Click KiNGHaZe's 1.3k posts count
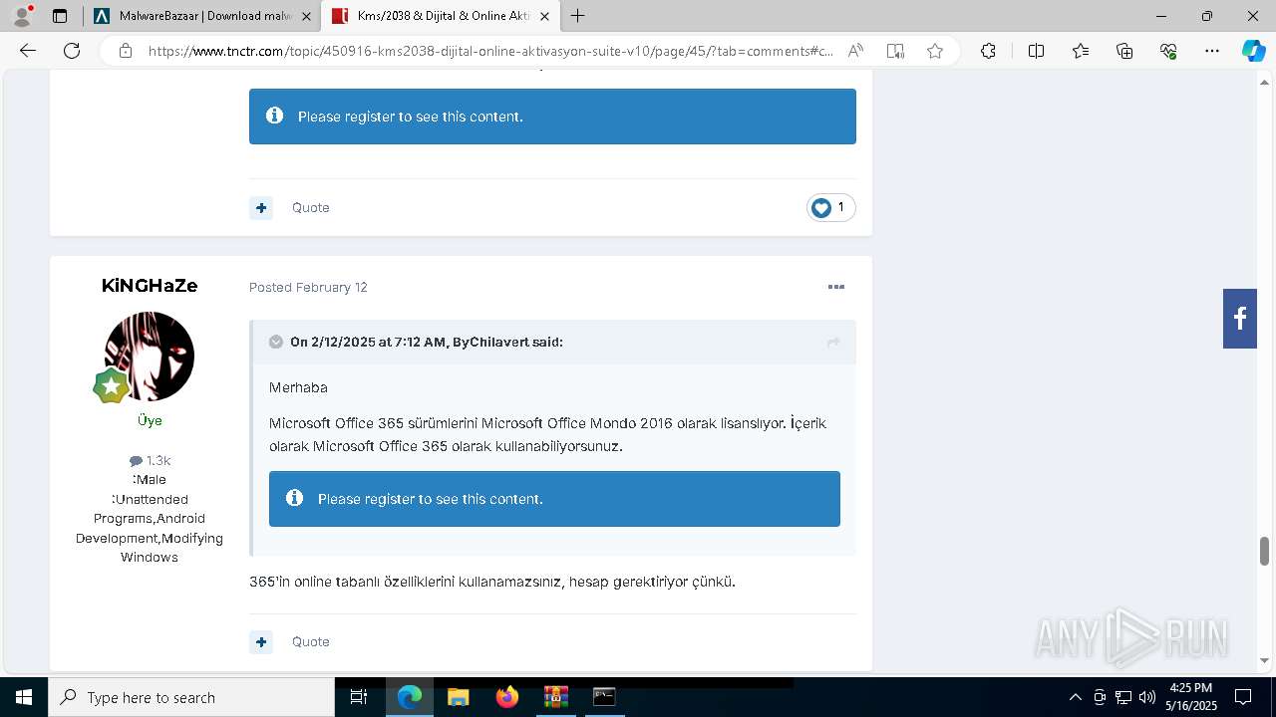This screenshot has height=717, width=1276. (x=150, y=460)
